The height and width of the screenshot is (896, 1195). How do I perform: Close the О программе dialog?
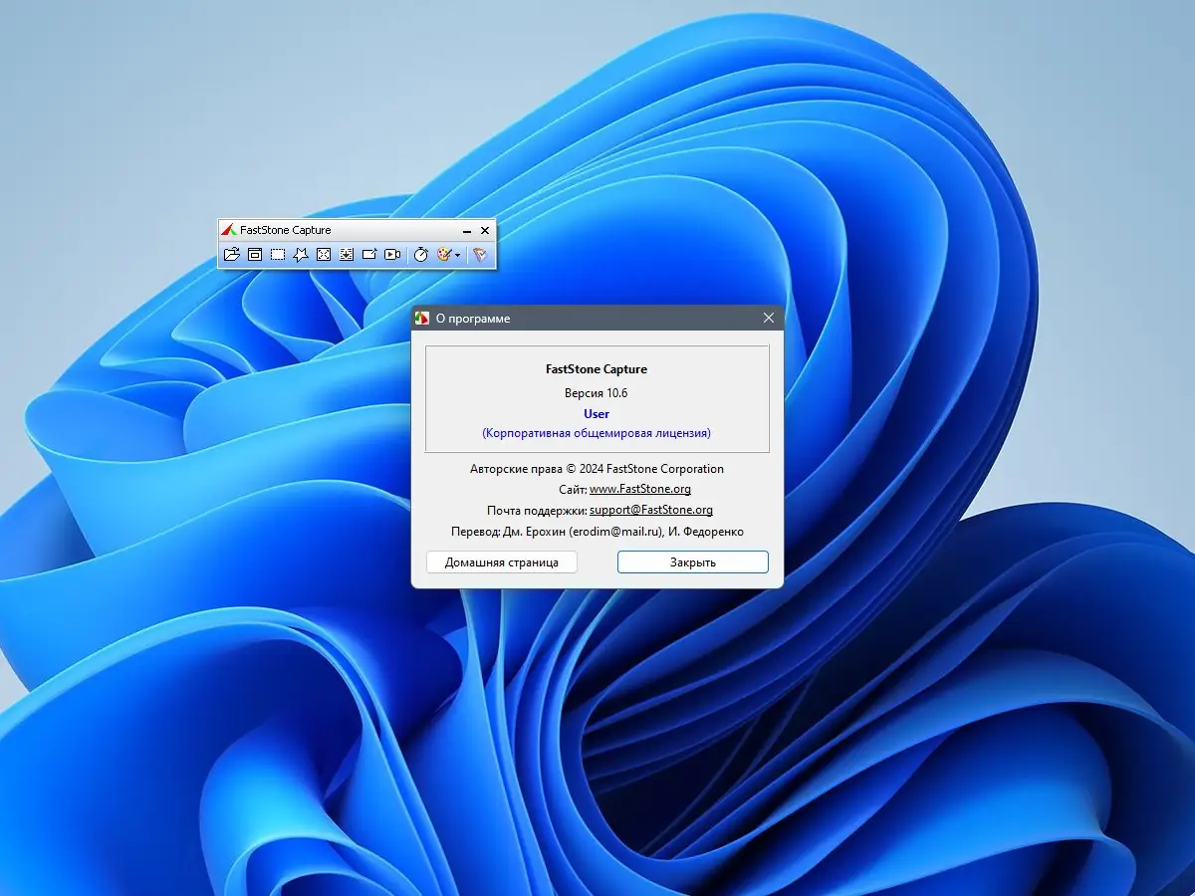[768, 318]
